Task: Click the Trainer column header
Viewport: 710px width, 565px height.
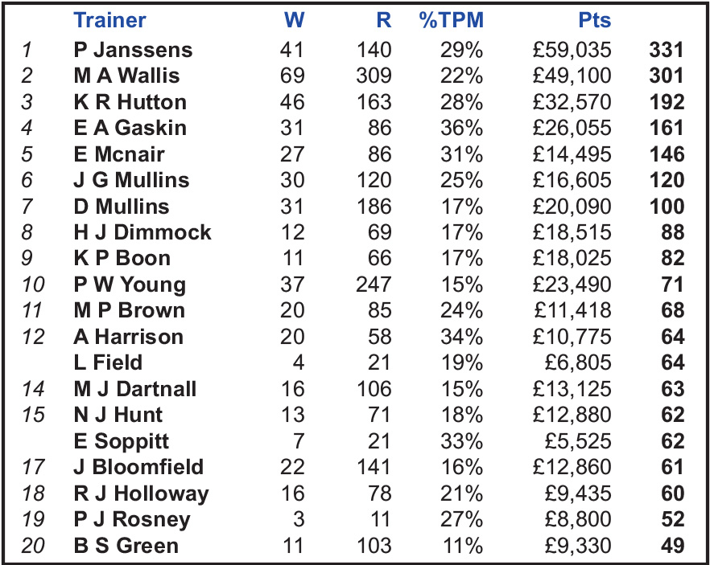Action: point(109,20)
